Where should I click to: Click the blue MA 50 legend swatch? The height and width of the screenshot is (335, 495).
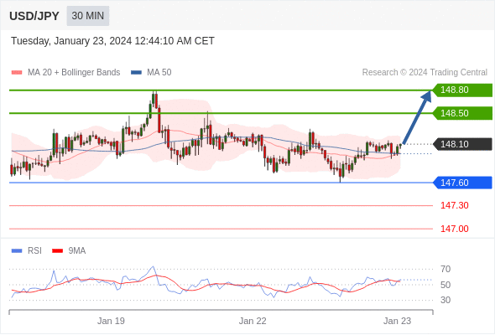pos(136,73)
